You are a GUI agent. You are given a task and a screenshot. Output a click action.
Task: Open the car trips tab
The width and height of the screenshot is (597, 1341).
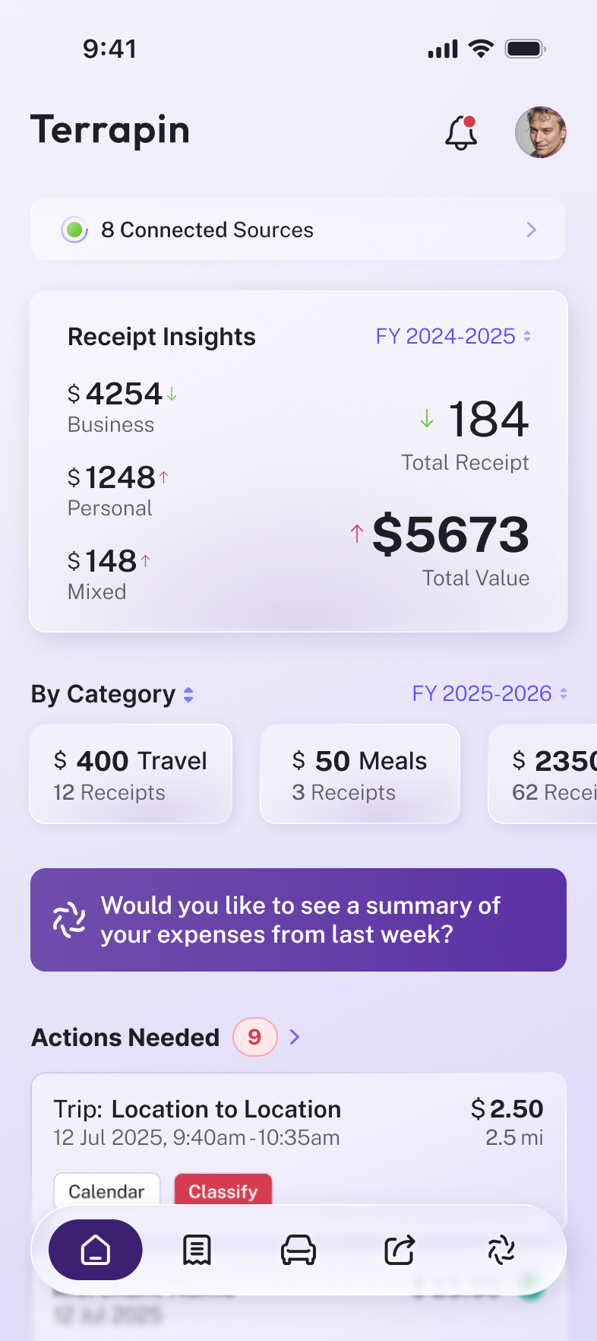[298, 1250]
